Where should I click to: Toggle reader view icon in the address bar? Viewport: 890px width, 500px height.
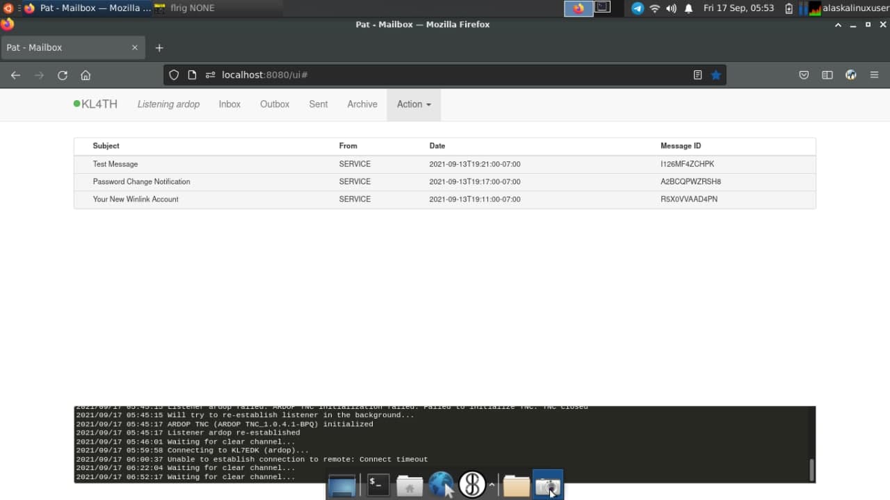(697, 75)
